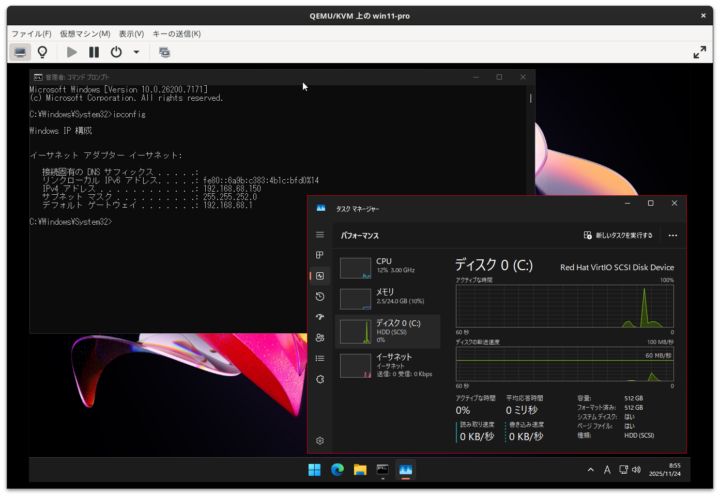This screenshot has width=720, height=497.
Task: Switch to App history in the sidebar
Action: pos(320,296)
